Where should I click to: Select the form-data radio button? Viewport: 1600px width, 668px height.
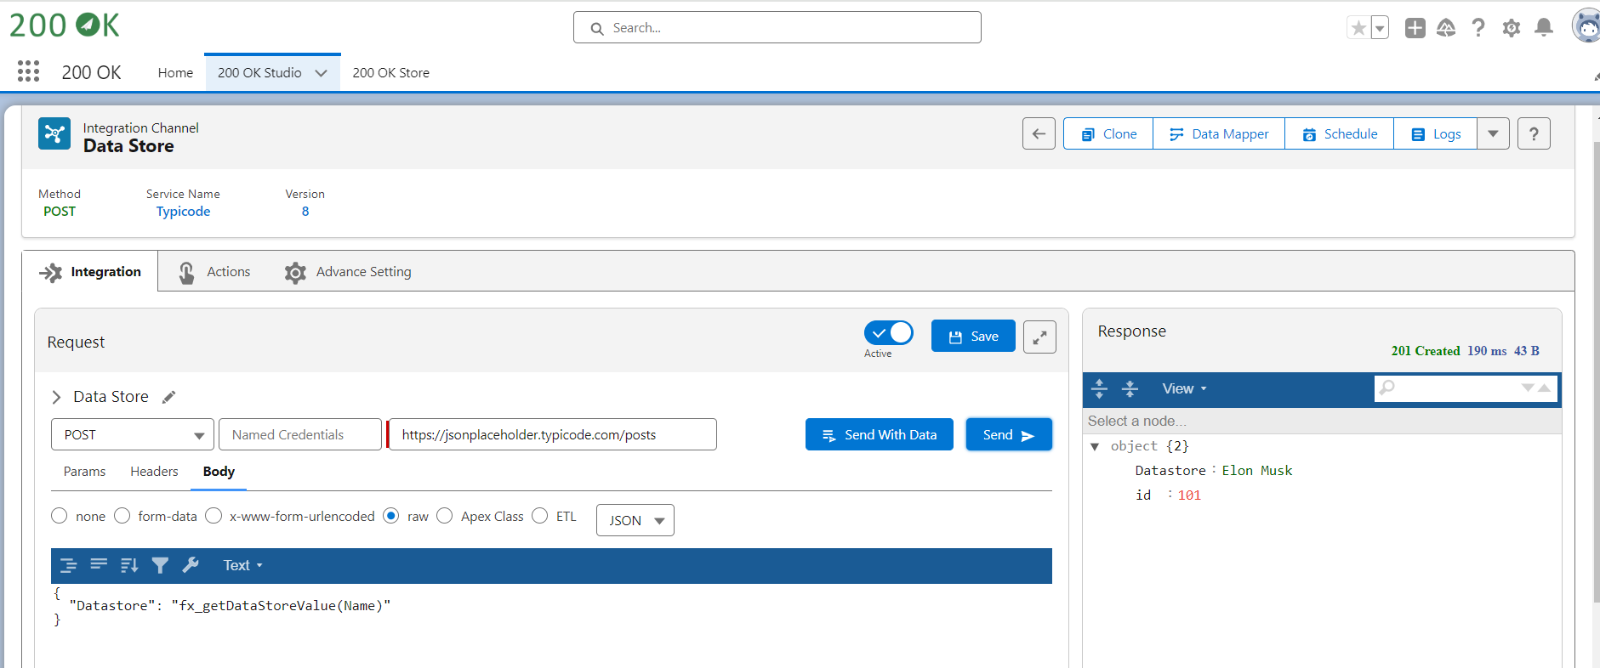coord(122,516)
